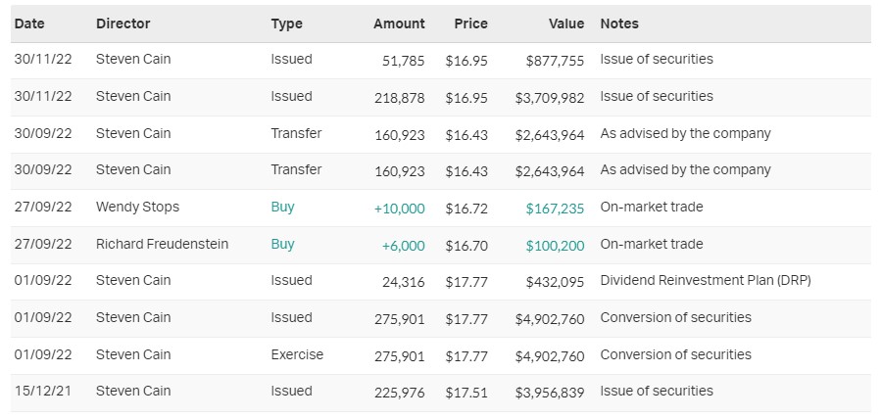Select the Exercise type cell
882x419 pixels.
(297, 354)
